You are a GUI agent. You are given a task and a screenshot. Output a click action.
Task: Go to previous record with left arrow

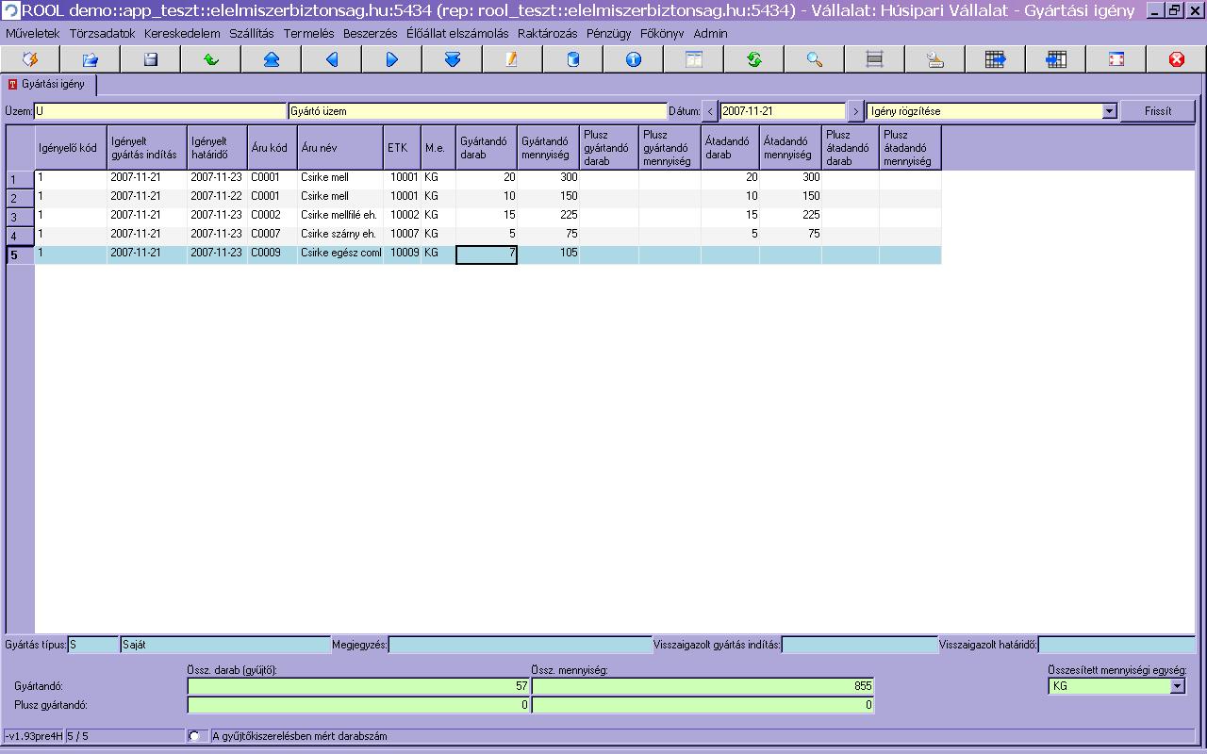(331, 59)
